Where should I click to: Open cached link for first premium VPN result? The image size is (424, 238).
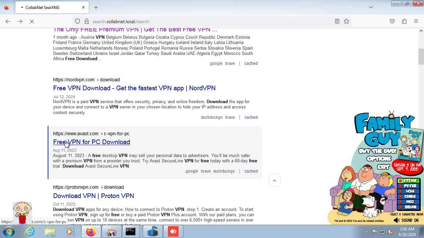251,63
